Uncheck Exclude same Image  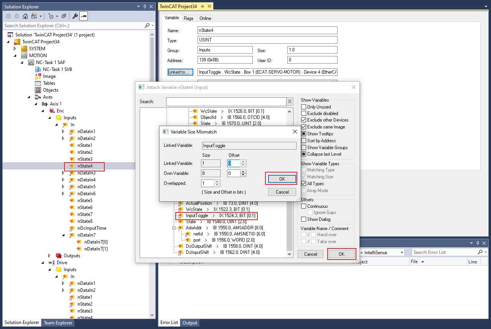(x=304, y=127)
